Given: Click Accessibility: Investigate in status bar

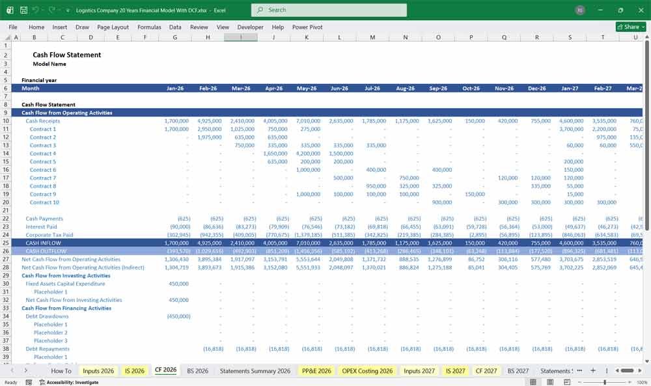Looking at the screenshot, I should (x=68, y=382).
